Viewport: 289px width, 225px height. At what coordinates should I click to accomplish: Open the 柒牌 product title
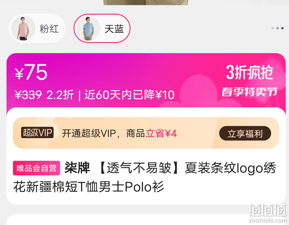(x=144, y=177)
